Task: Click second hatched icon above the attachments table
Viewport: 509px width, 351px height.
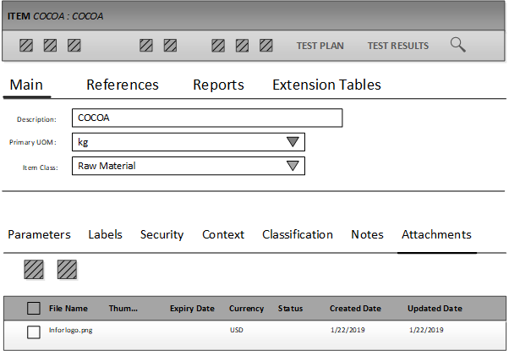Action: pyautogui.click(x=67, y=270)
